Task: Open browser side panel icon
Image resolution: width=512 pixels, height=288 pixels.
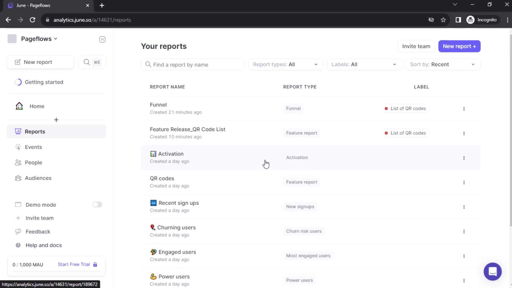Action: pyautogui.click(x=458, y=20)
